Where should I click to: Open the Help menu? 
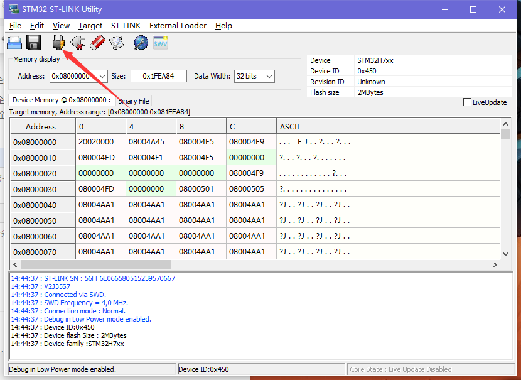click(223, 26)
